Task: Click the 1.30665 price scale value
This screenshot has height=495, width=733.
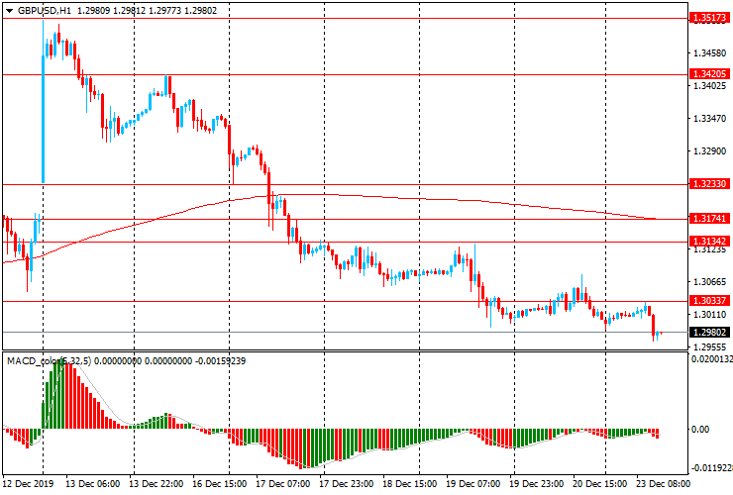Action: pos(710,282)
